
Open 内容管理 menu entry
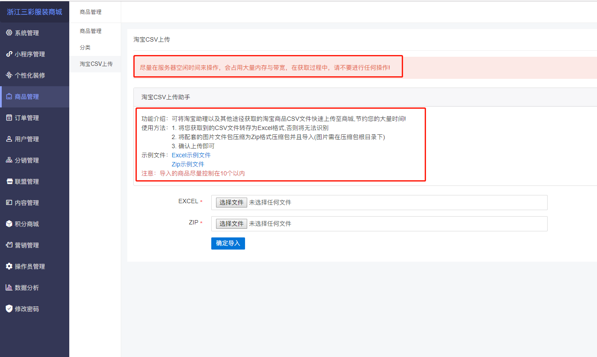[35, 203]
